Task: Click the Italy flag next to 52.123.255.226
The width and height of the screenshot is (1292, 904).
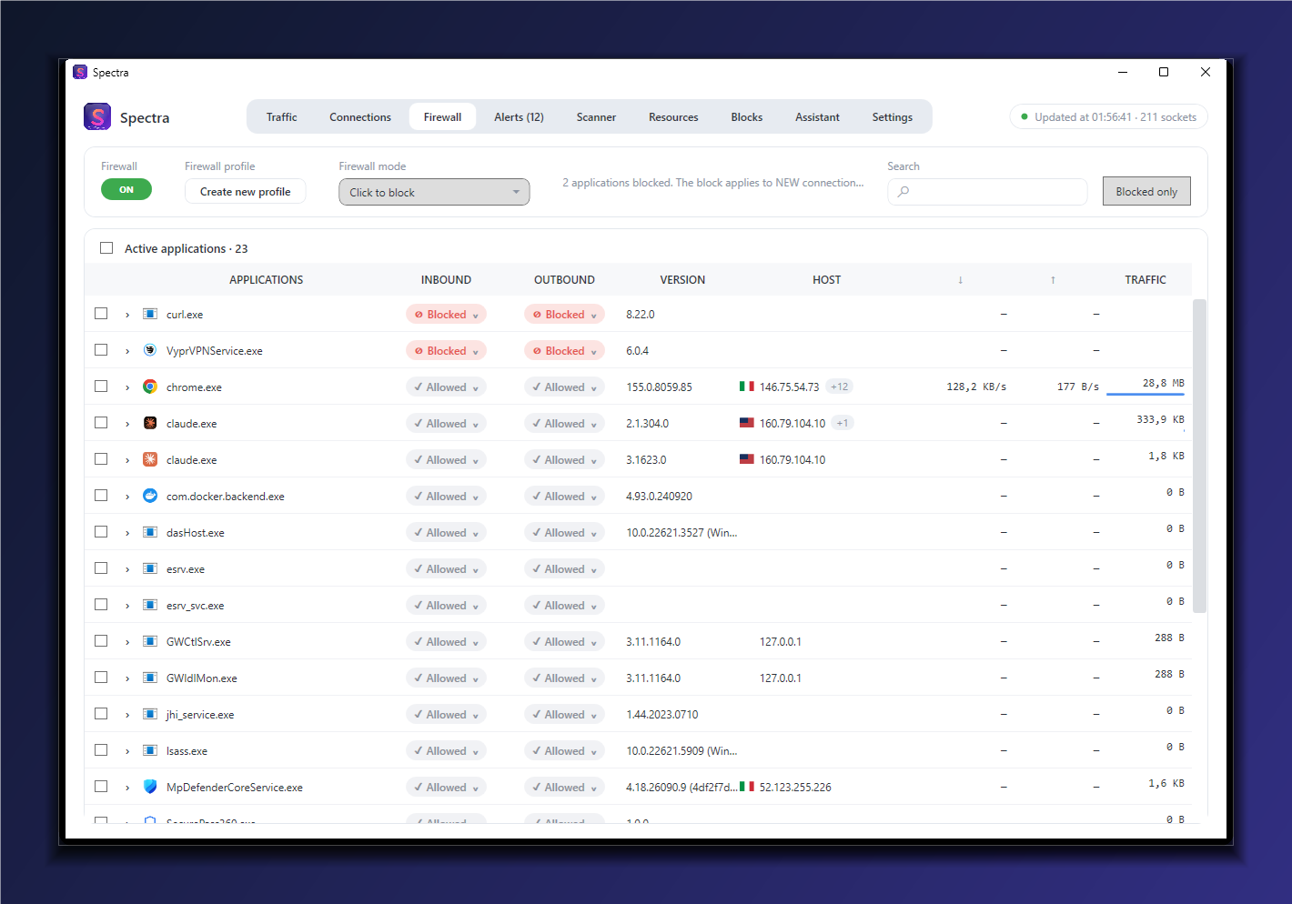Action: click(x=747, y=787)
